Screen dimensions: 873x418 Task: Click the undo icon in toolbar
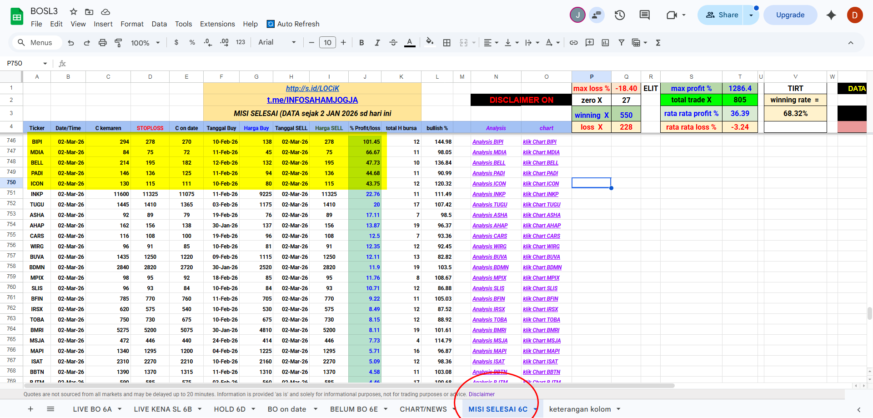tap(71, 43)
